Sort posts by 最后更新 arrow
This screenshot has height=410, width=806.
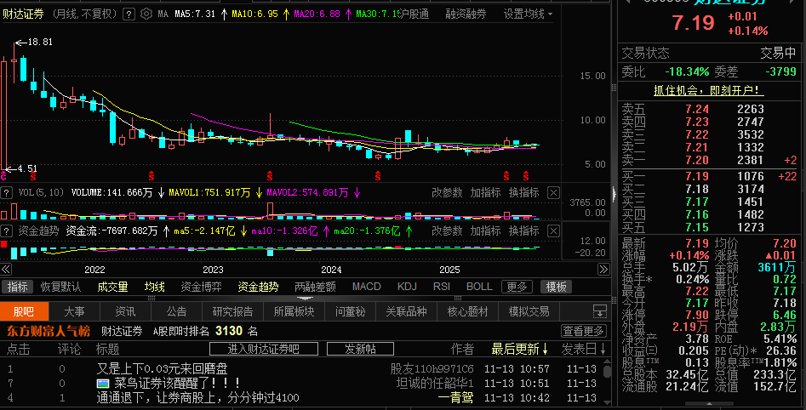coord(545,350)
